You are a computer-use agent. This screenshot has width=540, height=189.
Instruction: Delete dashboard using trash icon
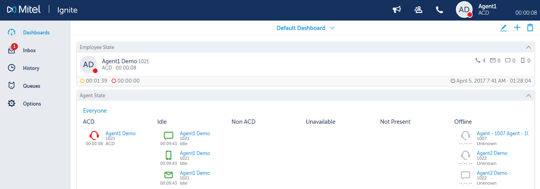pyautogui.click(x=530, y=28)
